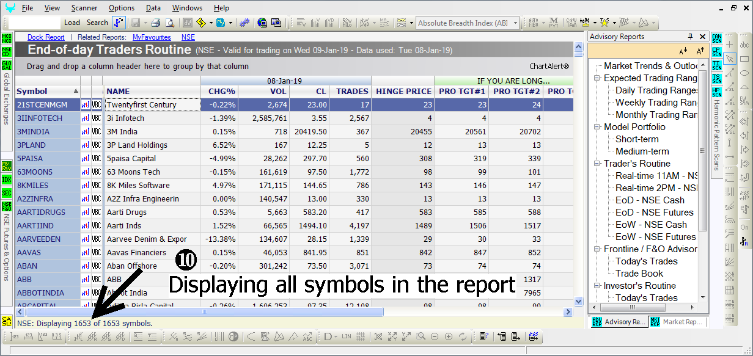Image resolution: width=753 pixels, height=356 pixels.
Task: Open the NSE related report link
Action: coord(188,37)
